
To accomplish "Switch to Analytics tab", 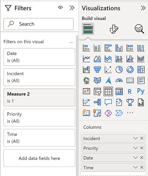I will 139,29.
